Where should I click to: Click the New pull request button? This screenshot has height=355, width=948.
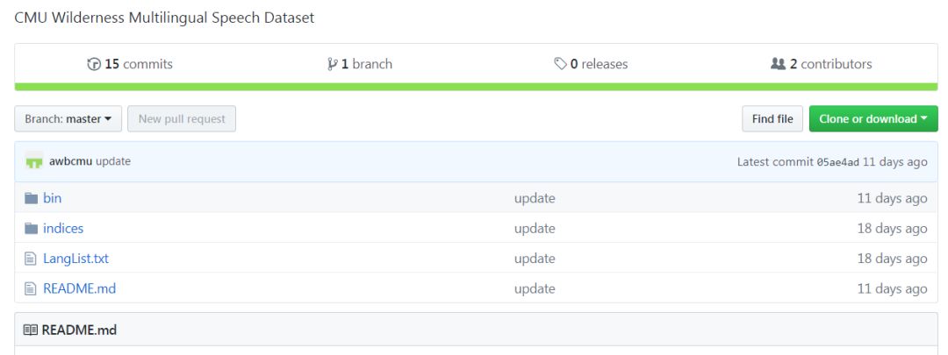click(x=182, y=119)
